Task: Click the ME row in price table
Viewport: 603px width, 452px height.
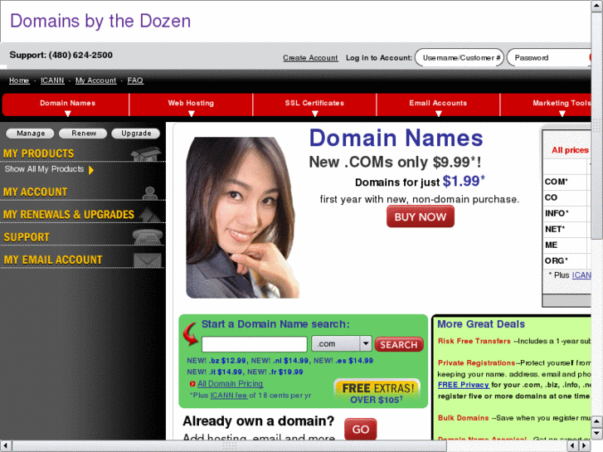Action: [567, 245]
